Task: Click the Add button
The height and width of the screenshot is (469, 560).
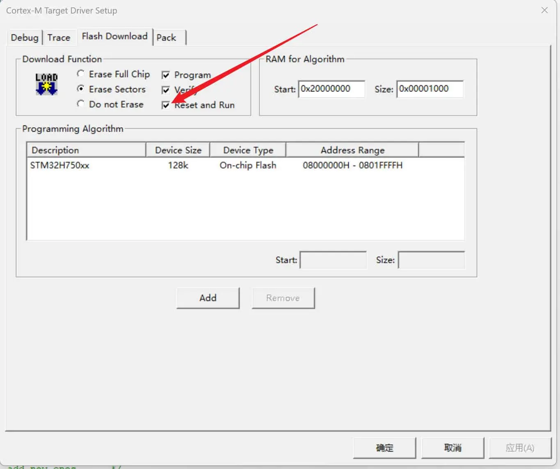Action: pyautogui.click(x=208, y=298)
